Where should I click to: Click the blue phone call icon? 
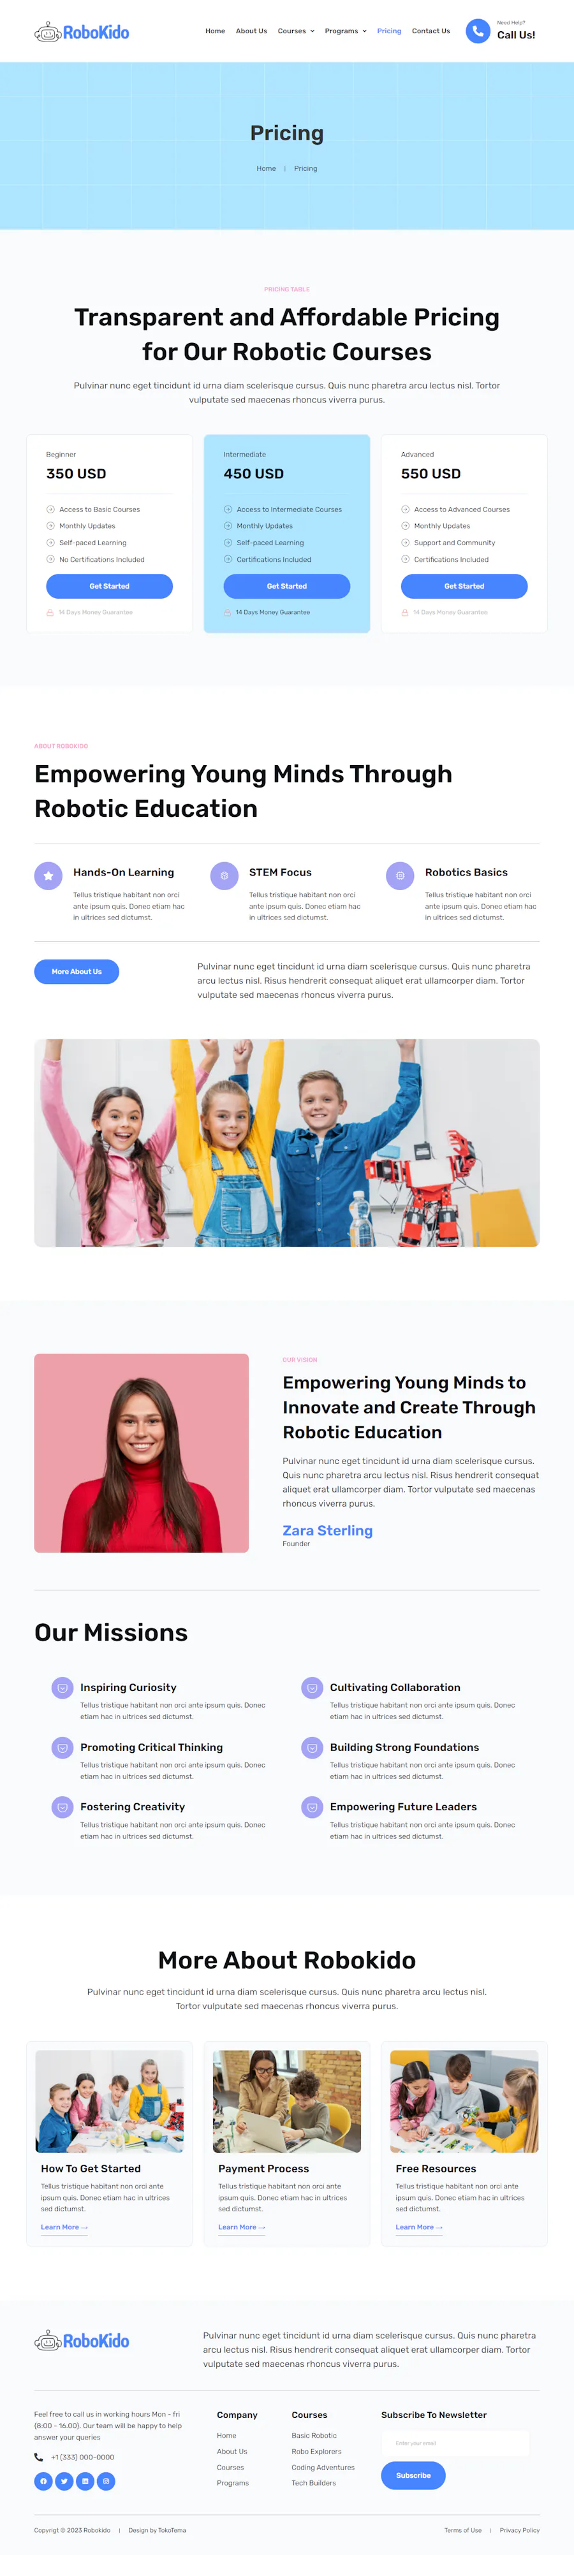pyautogui.click(x=478, y=31)
